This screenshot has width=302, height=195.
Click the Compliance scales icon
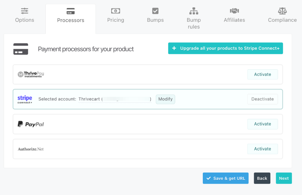pyautogui.click(x=282, y=11)
